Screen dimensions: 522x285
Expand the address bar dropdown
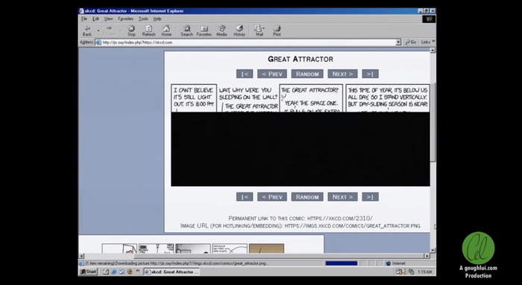398,42
